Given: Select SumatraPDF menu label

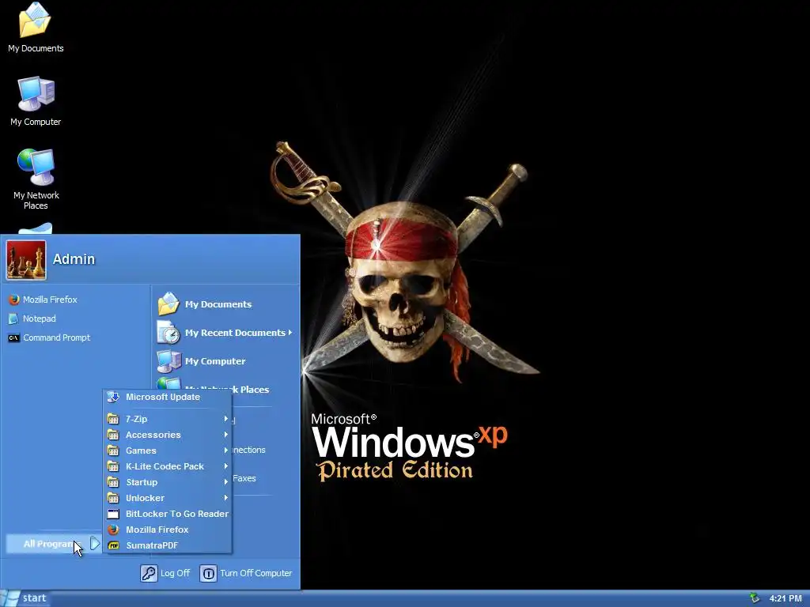Looking at the screenshot, I should [x=152, y=545].
